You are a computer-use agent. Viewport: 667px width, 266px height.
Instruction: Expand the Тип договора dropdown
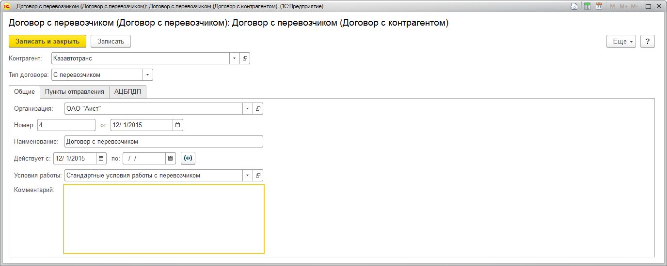coord(148,75)
